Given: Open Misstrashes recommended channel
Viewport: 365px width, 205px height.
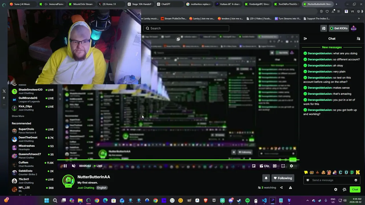Looking at the screenshot, I should click(x=33, y=147).
